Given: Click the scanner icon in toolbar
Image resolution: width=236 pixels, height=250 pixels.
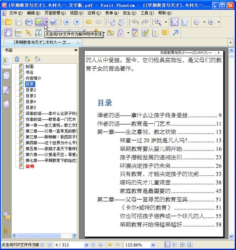Looking at the screenshot, I should pyautogui.click(x=53, y=22).
